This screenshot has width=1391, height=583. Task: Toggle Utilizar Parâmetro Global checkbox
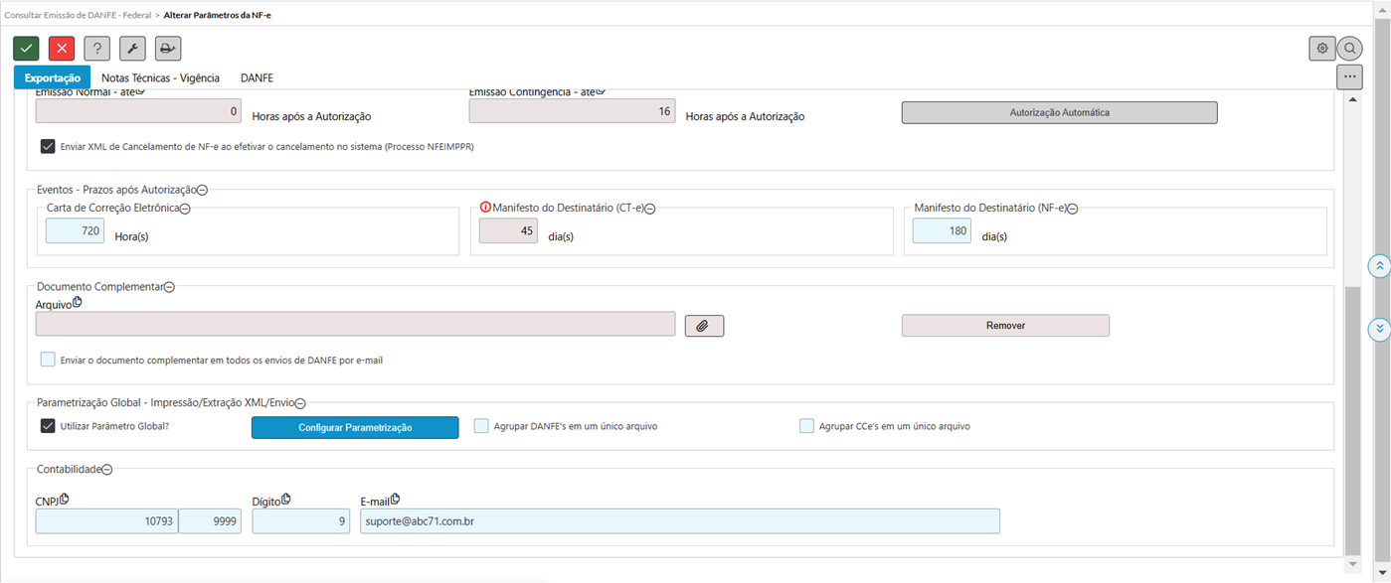point(48,426)
